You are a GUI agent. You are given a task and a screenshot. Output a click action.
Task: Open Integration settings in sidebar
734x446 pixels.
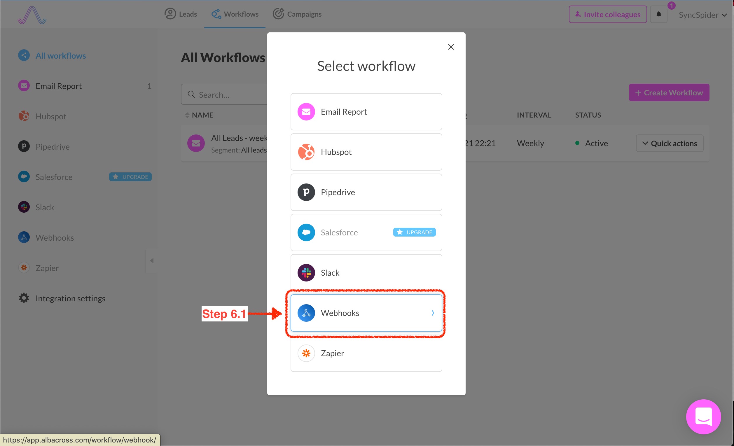[x=71, y=298]
